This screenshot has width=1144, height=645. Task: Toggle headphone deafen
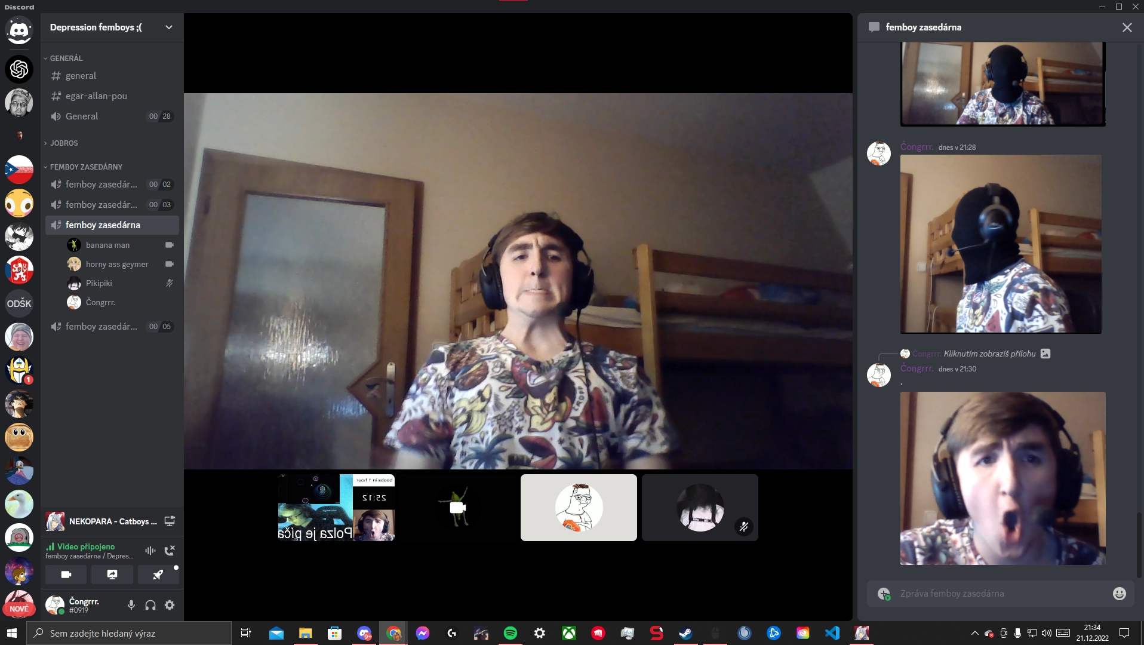150,605
